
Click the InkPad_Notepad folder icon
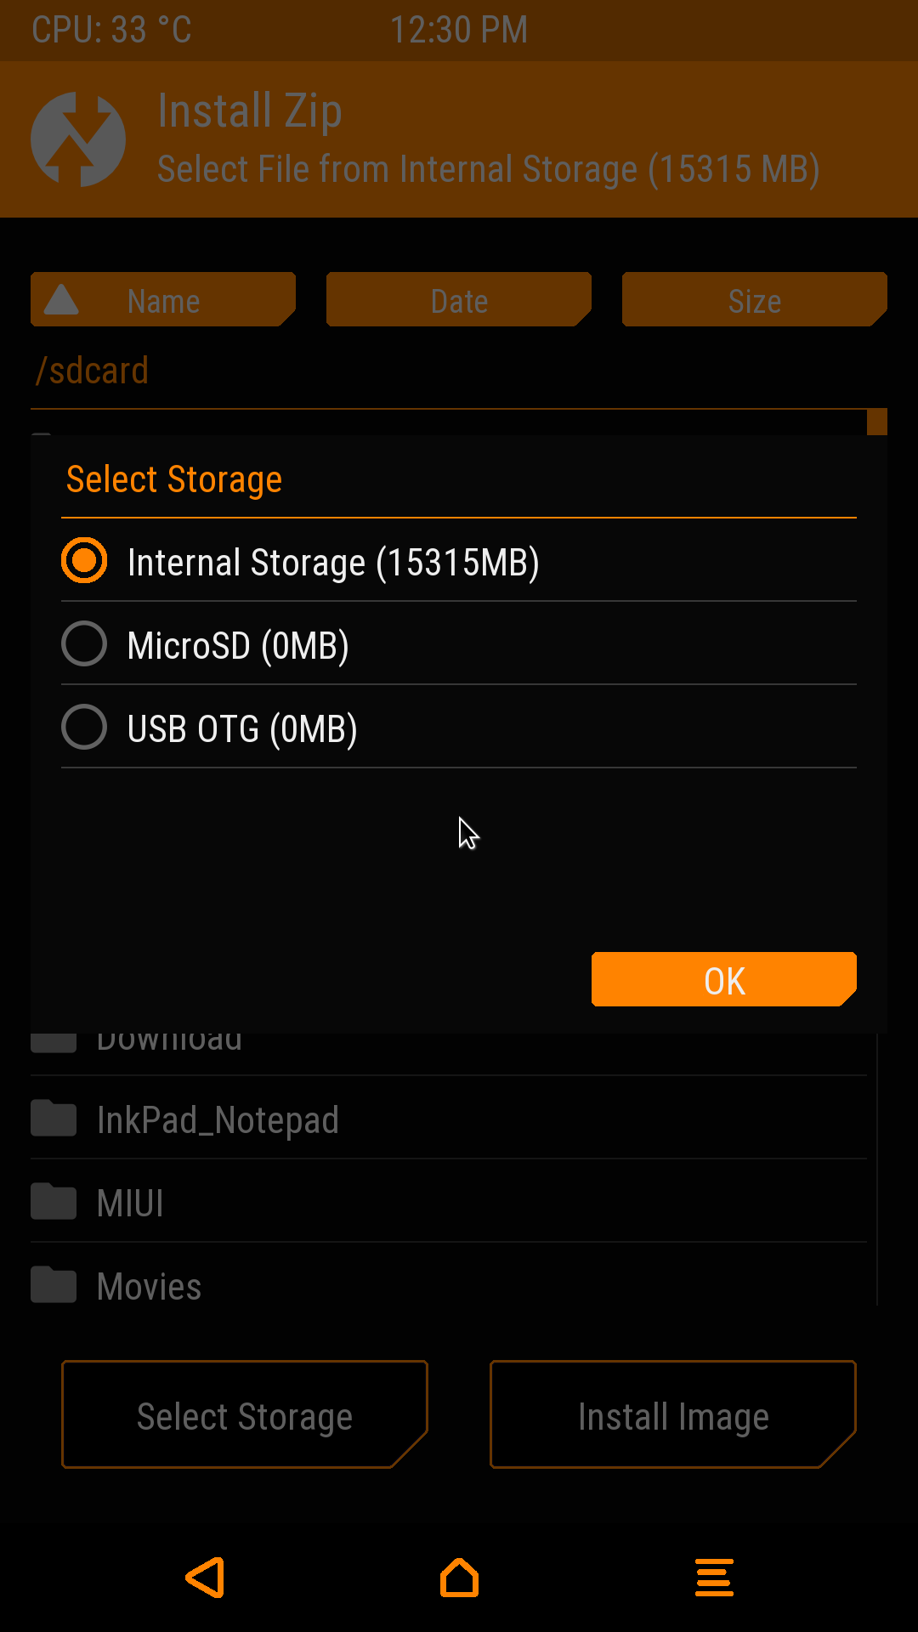tap(54, 1119)
